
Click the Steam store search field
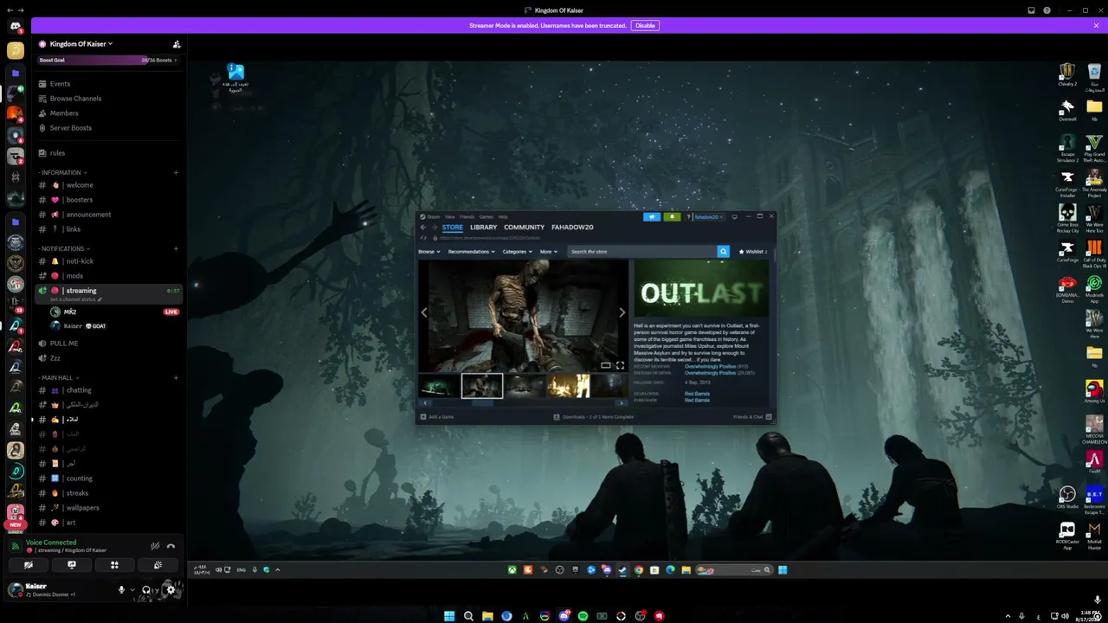(642, 252)
